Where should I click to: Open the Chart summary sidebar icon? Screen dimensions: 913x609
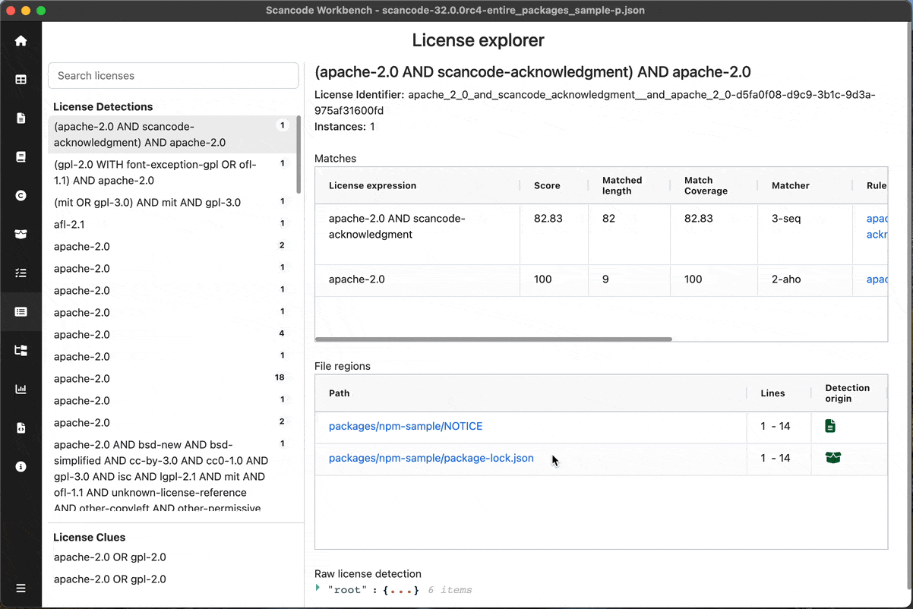[21, 389]
